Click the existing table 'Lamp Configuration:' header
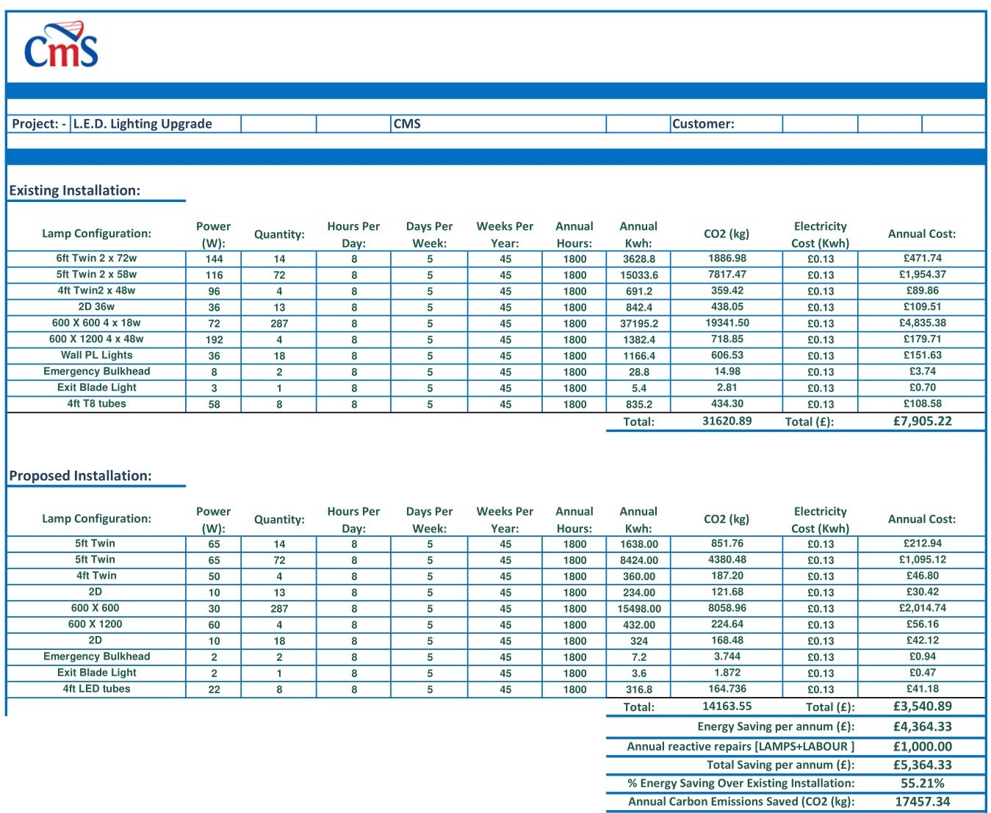The image size is (991, 813). point(96,234)
